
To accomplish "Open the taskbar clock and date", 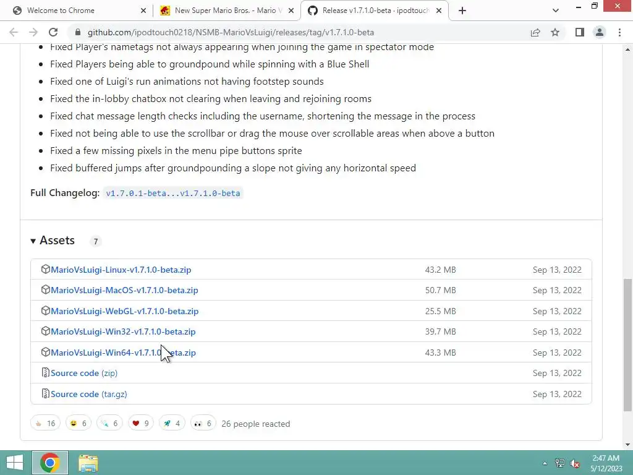I will [x=606, y=463].
